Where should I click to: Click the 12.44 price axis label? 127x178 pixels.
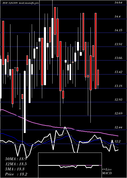click(118, 127)
